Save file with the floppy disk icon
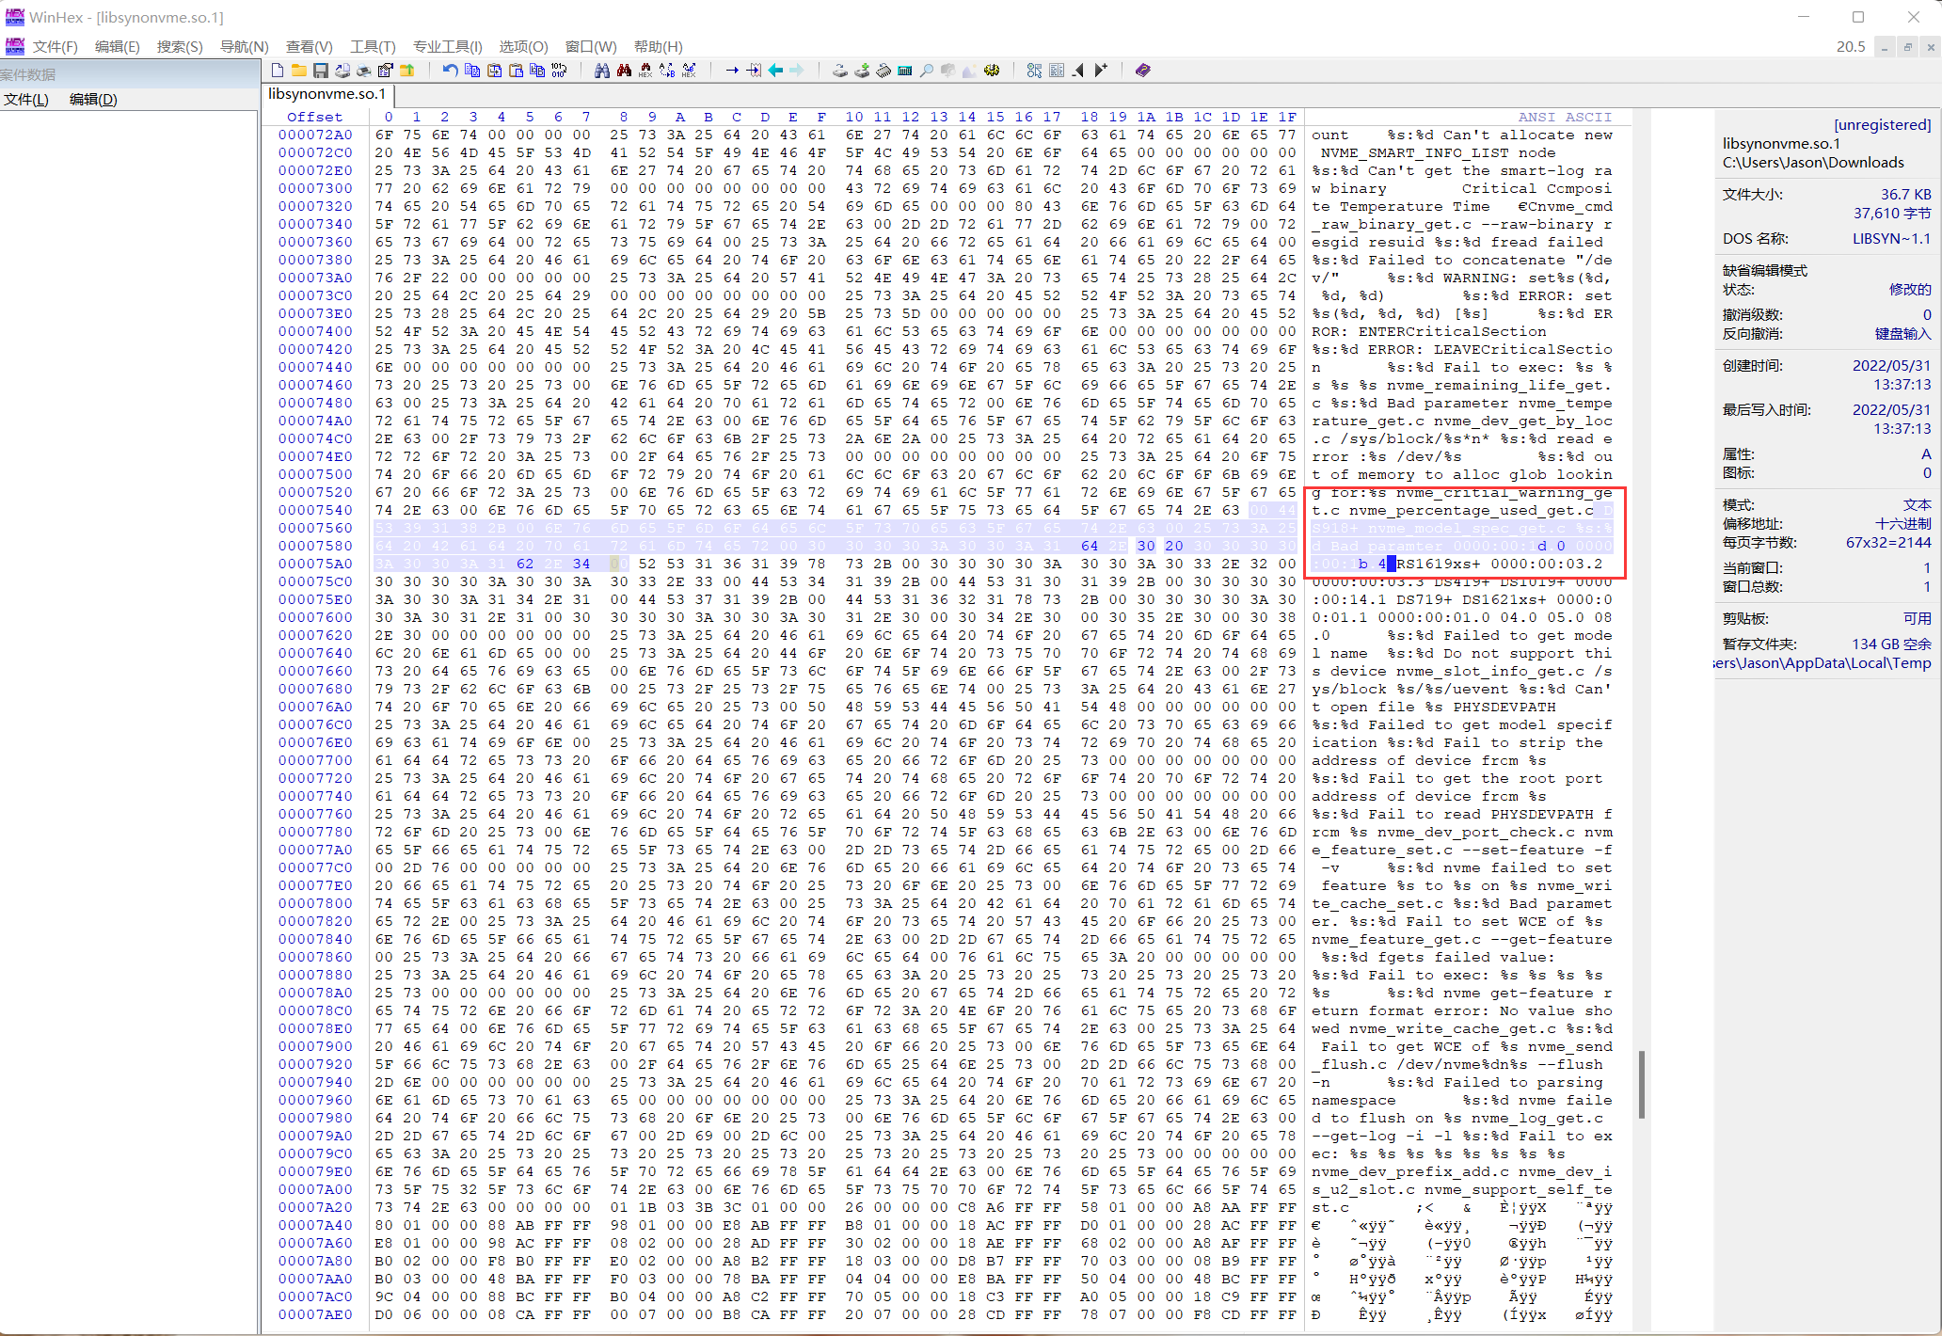This screenshot has height=1336, width=1942. tap(320, 71)
